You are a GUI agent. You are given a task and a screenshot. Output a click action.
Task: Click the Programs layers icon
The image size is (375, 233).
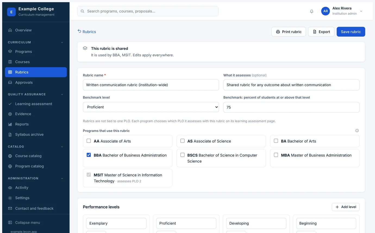(10, 51)
